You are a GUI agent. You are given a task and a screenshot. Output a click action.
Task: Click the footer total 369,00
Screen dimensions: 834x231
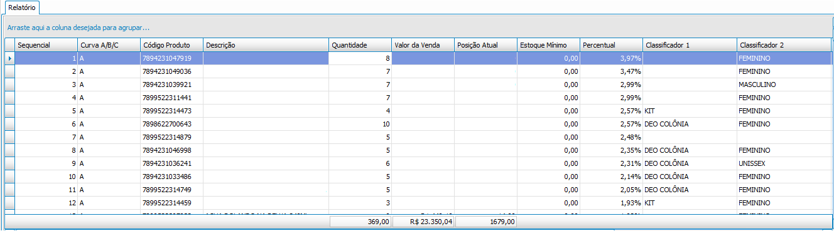coord(361,222)
